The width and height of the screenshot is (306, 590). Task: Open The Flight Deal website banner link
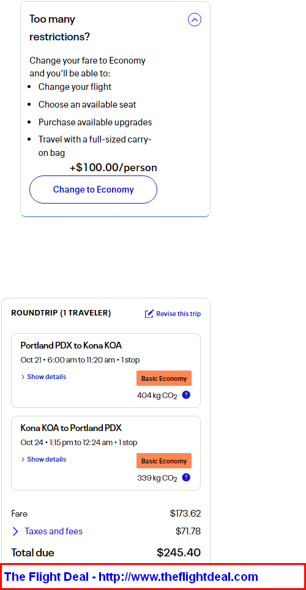pyautogui.click(x=131, y=577)
